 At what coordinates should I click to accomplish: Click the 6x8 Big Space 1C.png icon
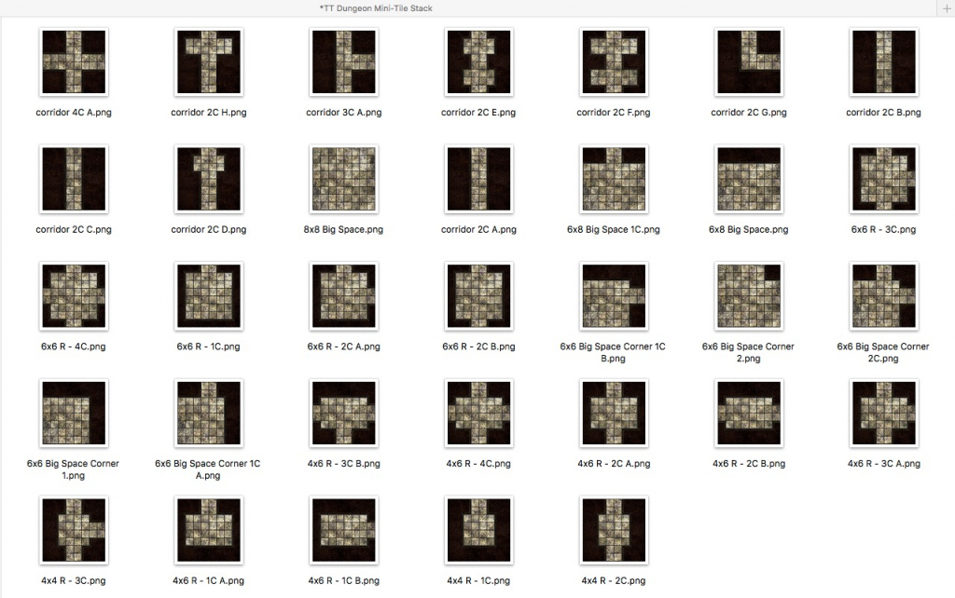tap(613, 179)
